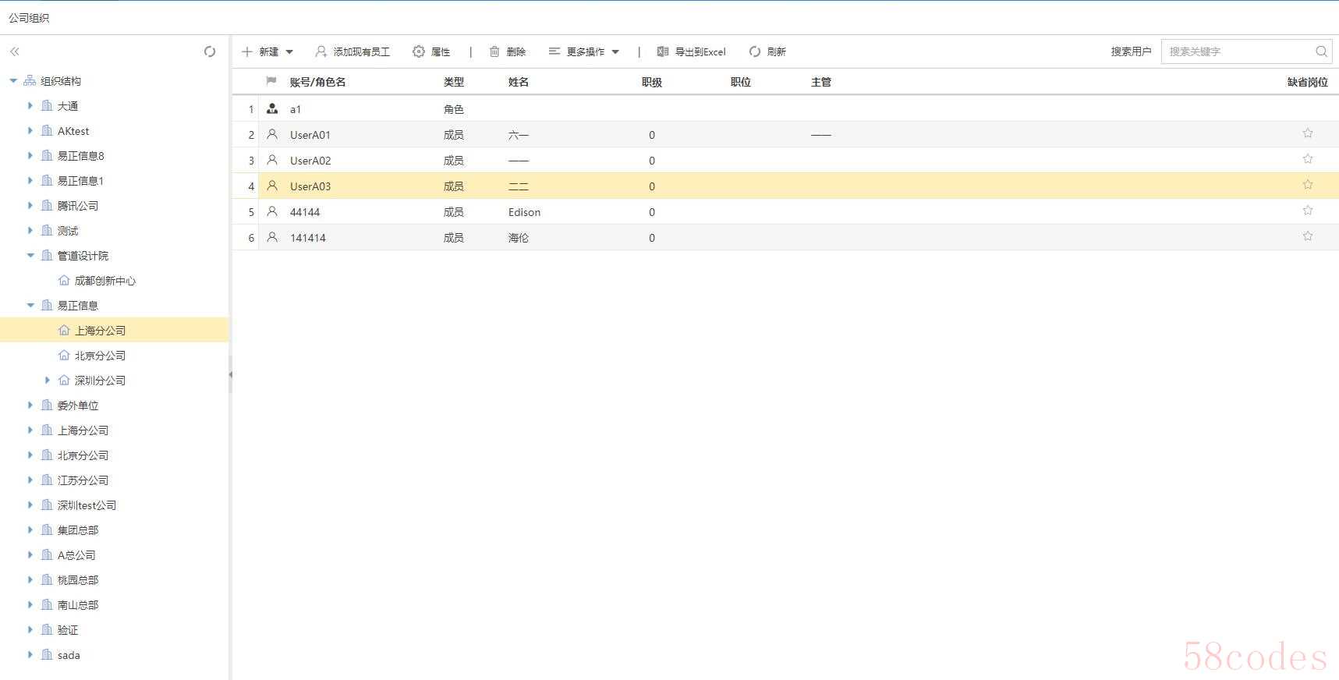The image size is (1339, 680).
Task: Click 添加现有员工 toolbar button
Action: [x=352, y=51]
